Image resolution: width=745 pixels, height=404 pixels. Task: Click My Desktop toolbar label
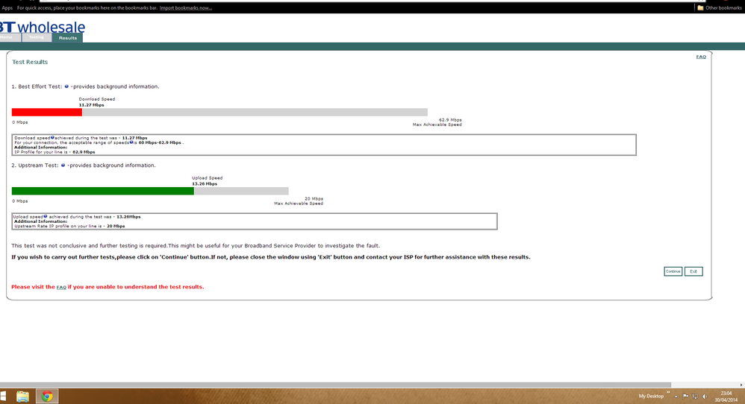651,397
